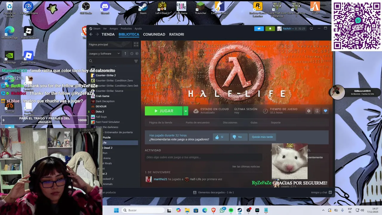Open the Productos menu
382x215 pixels.
[126, 29]
